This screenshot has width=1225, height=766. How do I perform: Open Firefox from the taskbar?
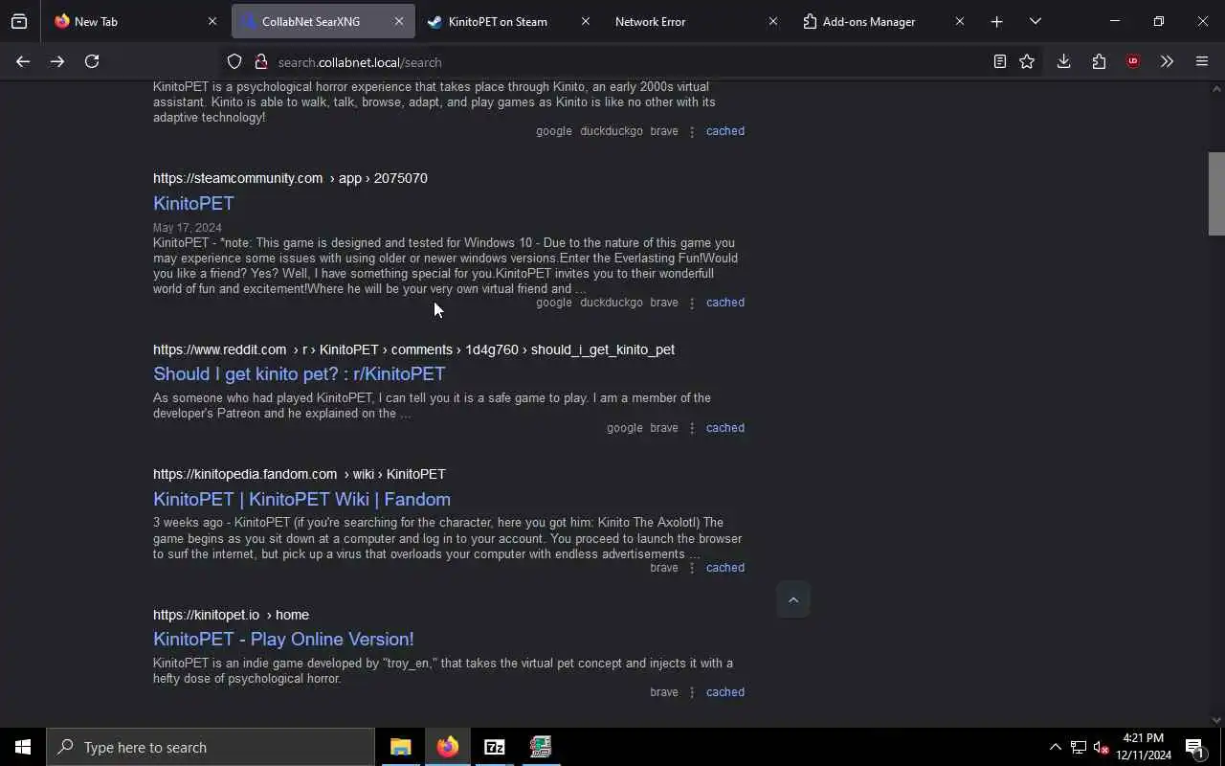[448, 747]
